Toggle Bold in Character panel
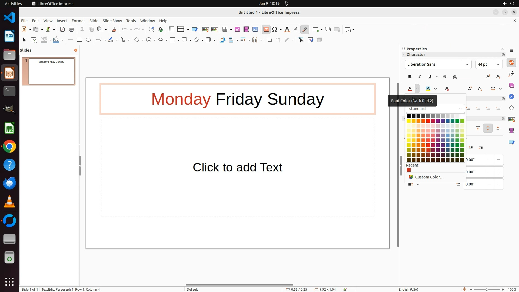519x292 pixels. pos(410,77)
